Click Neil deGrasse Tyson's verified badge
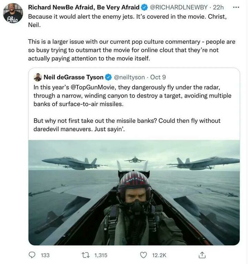250x264 pixels. pos(108,77)
